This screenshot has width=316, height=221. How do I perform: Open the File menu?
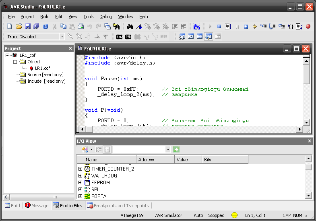[x=11, y=17]
